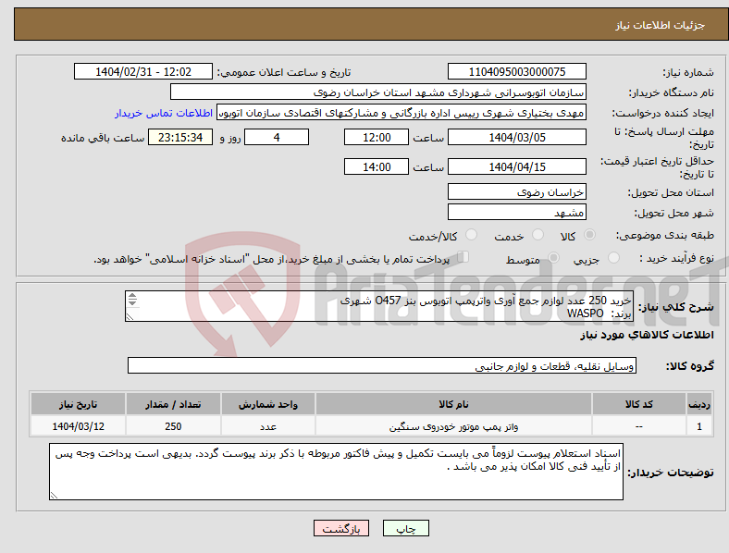Click the واحد شمارش column header
The image size is (729, 553).
(268, 404)
